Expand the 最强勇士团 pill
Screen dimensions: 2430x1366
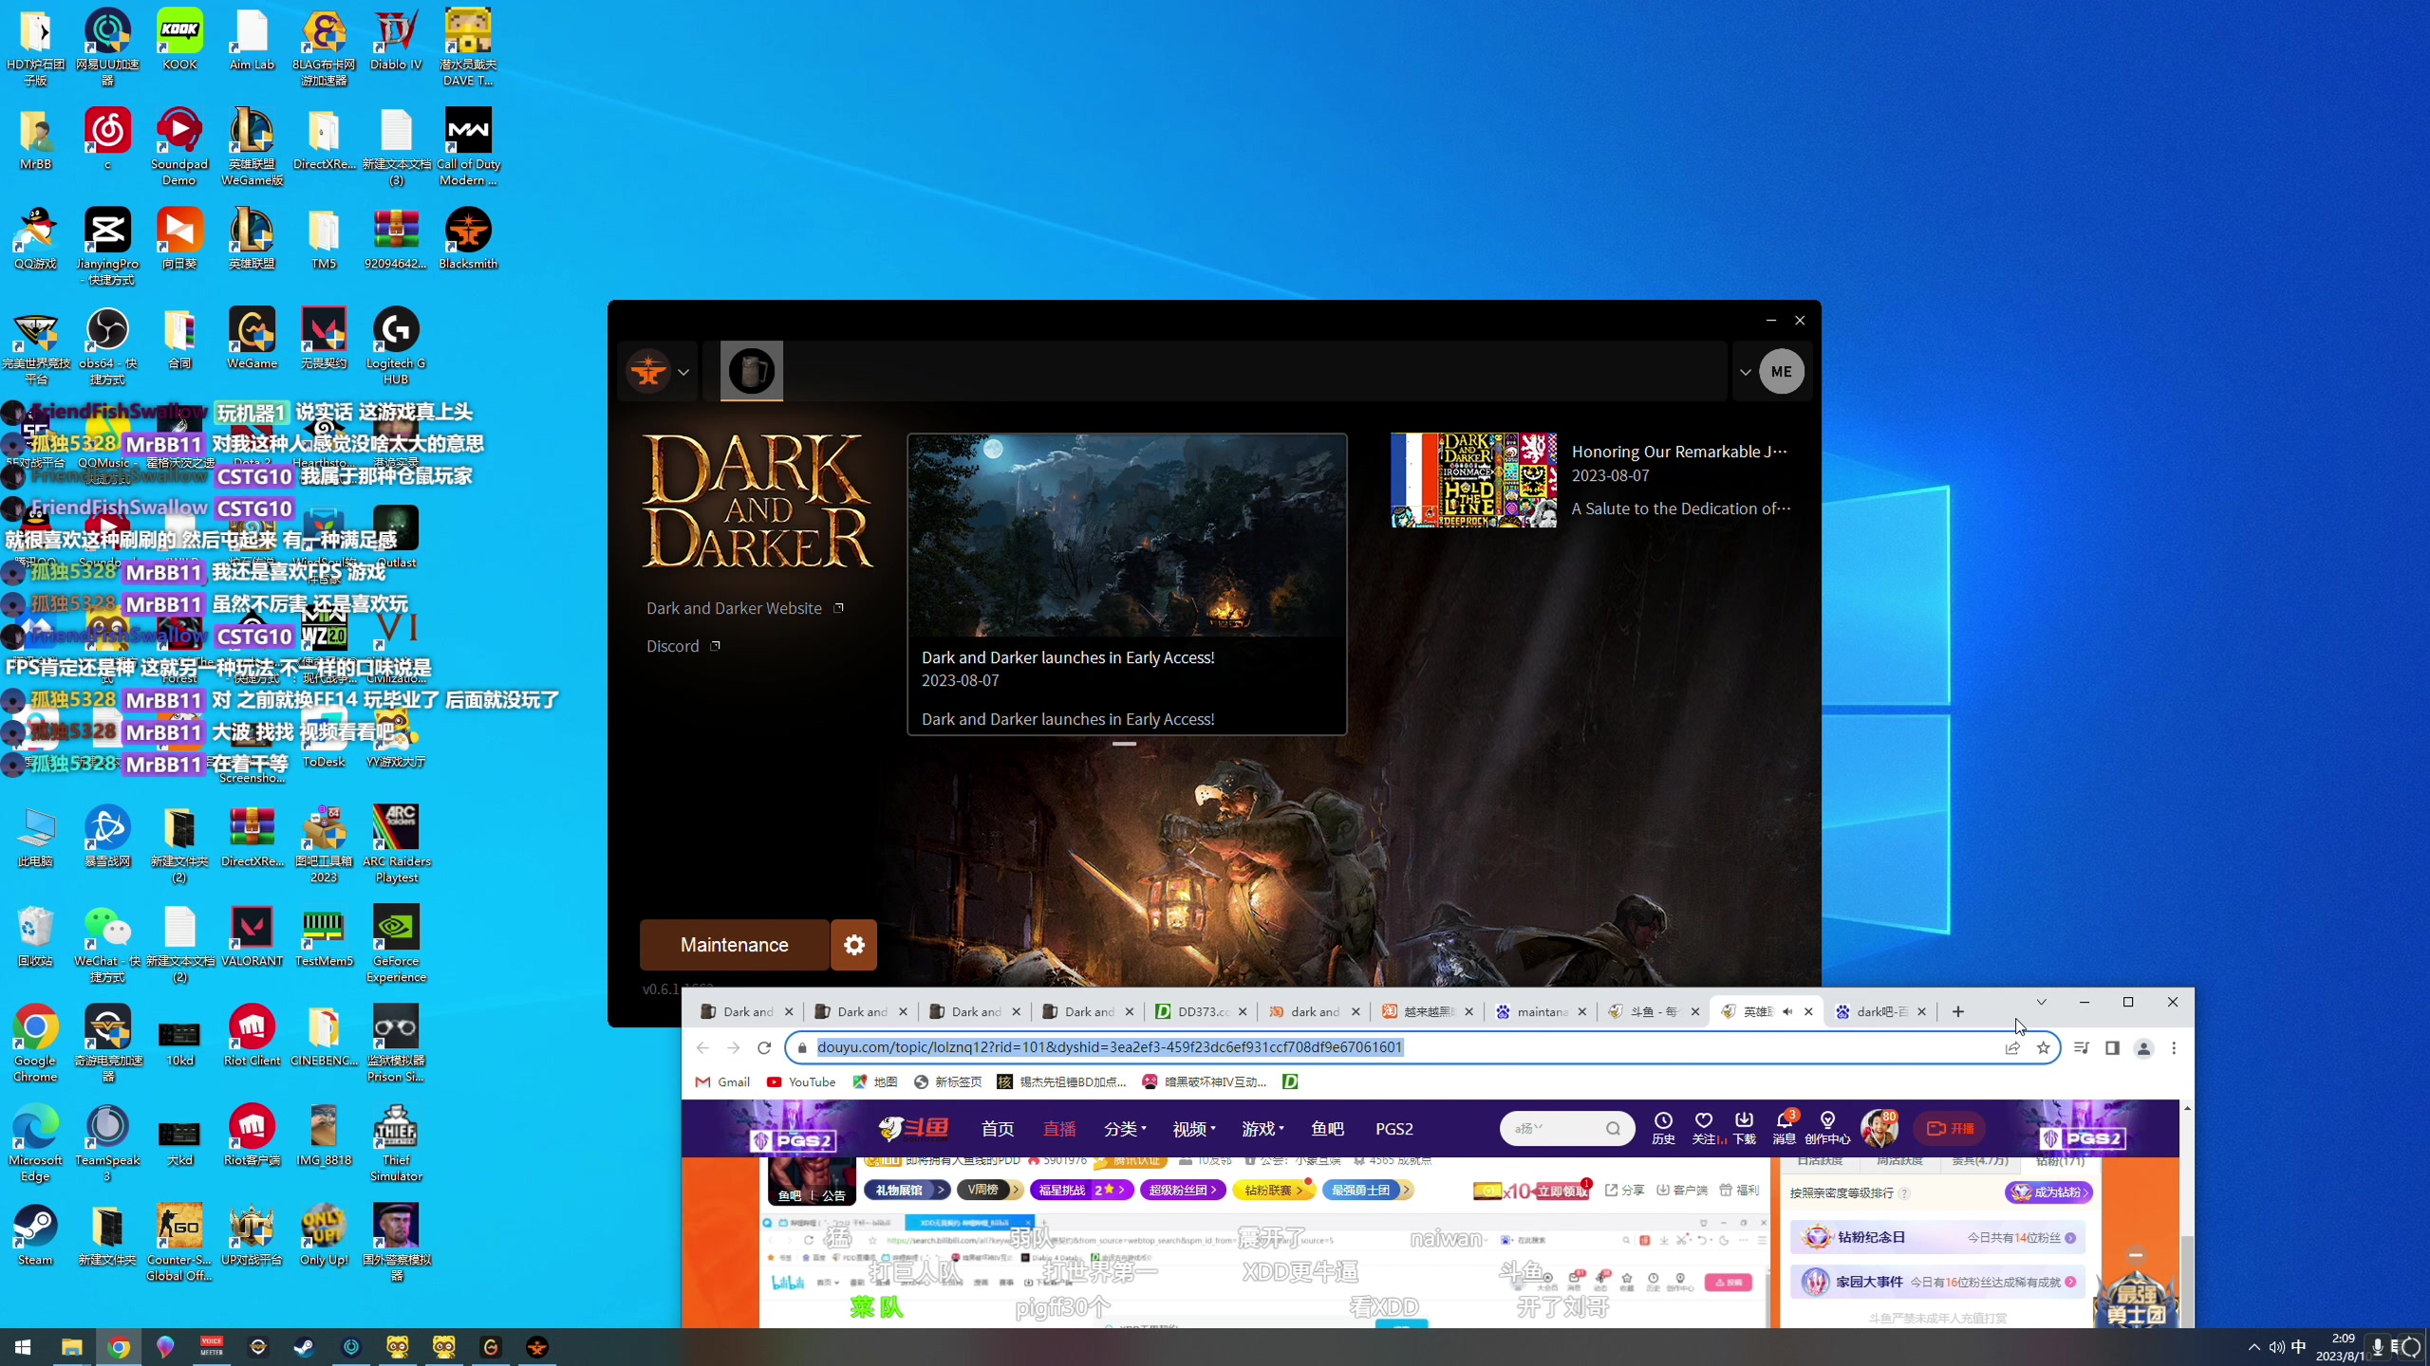pos(1367,1190)
